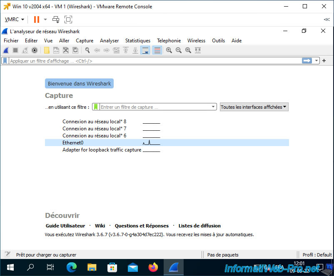Expand the capture filter history dropdown arrow
The image size is (334, 276).
(214, 107)
